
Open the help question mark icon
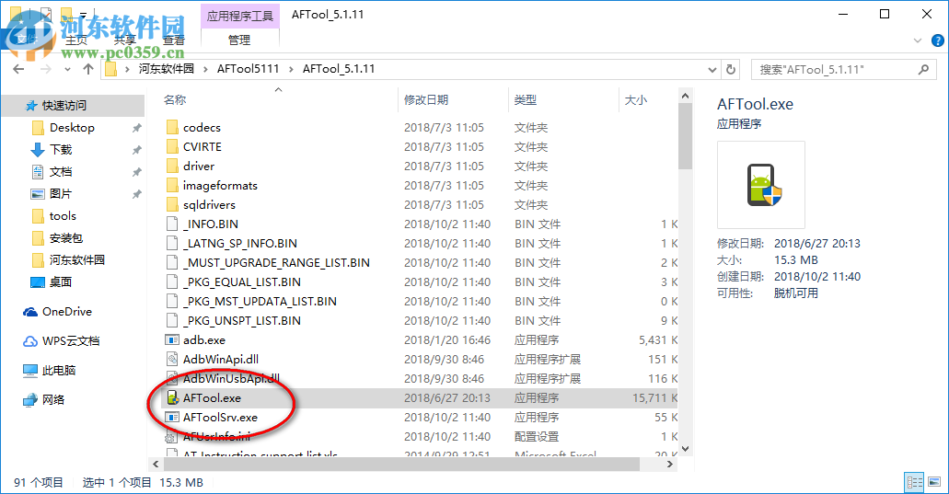(938, 40)
